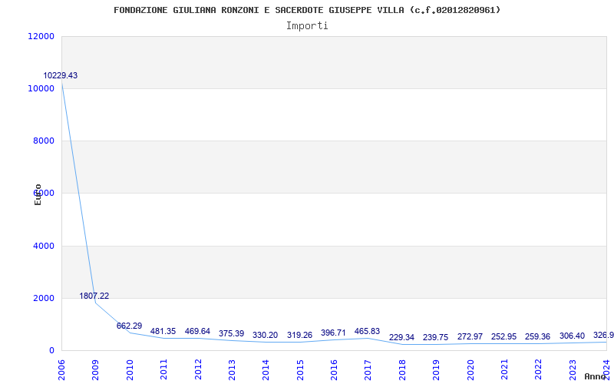Click the 0 y-axis tick label
The height and width of the screenshot is (384, 614).
tap(51, 351)
